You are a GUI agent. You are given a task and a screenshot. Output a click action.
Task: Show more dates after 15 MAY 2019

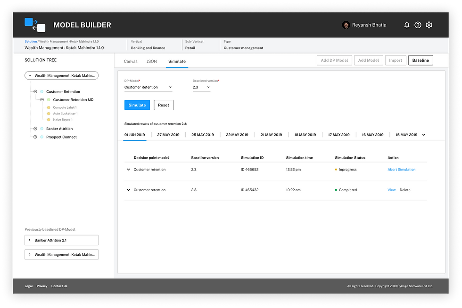point(424,135)
